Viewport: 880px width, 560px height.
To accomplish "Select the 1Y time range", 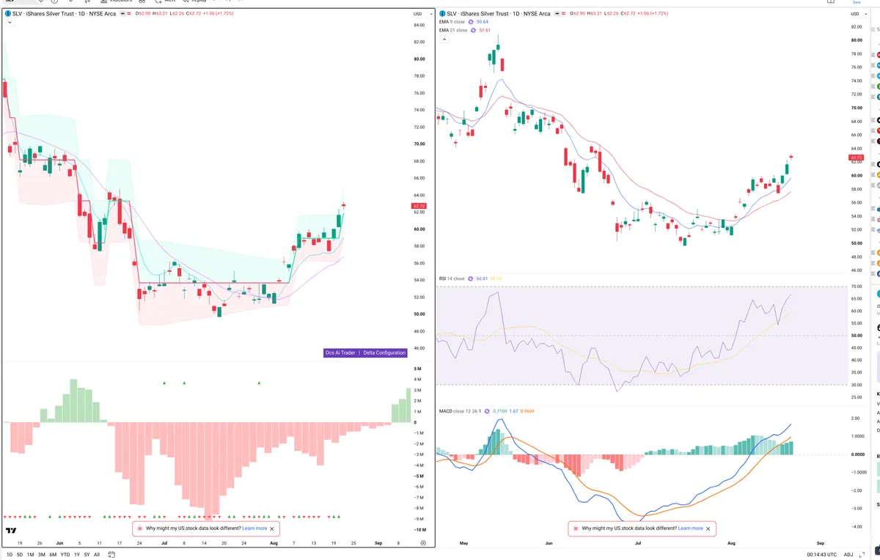I will tap(77, 554).
